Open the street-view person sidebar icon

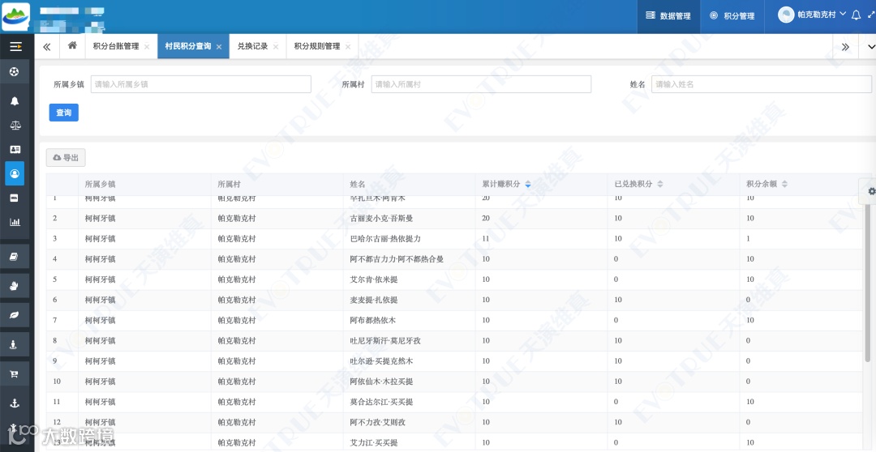tap(14, 345)
